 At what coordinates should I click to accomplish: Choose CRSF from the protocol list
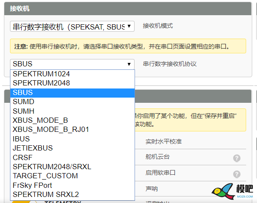[x=72, y=157]
